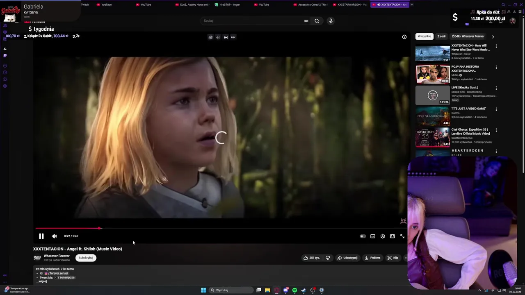Open File Explorer from the taskbar
Viewport: 525px width, 295px height.
point(267,290)
